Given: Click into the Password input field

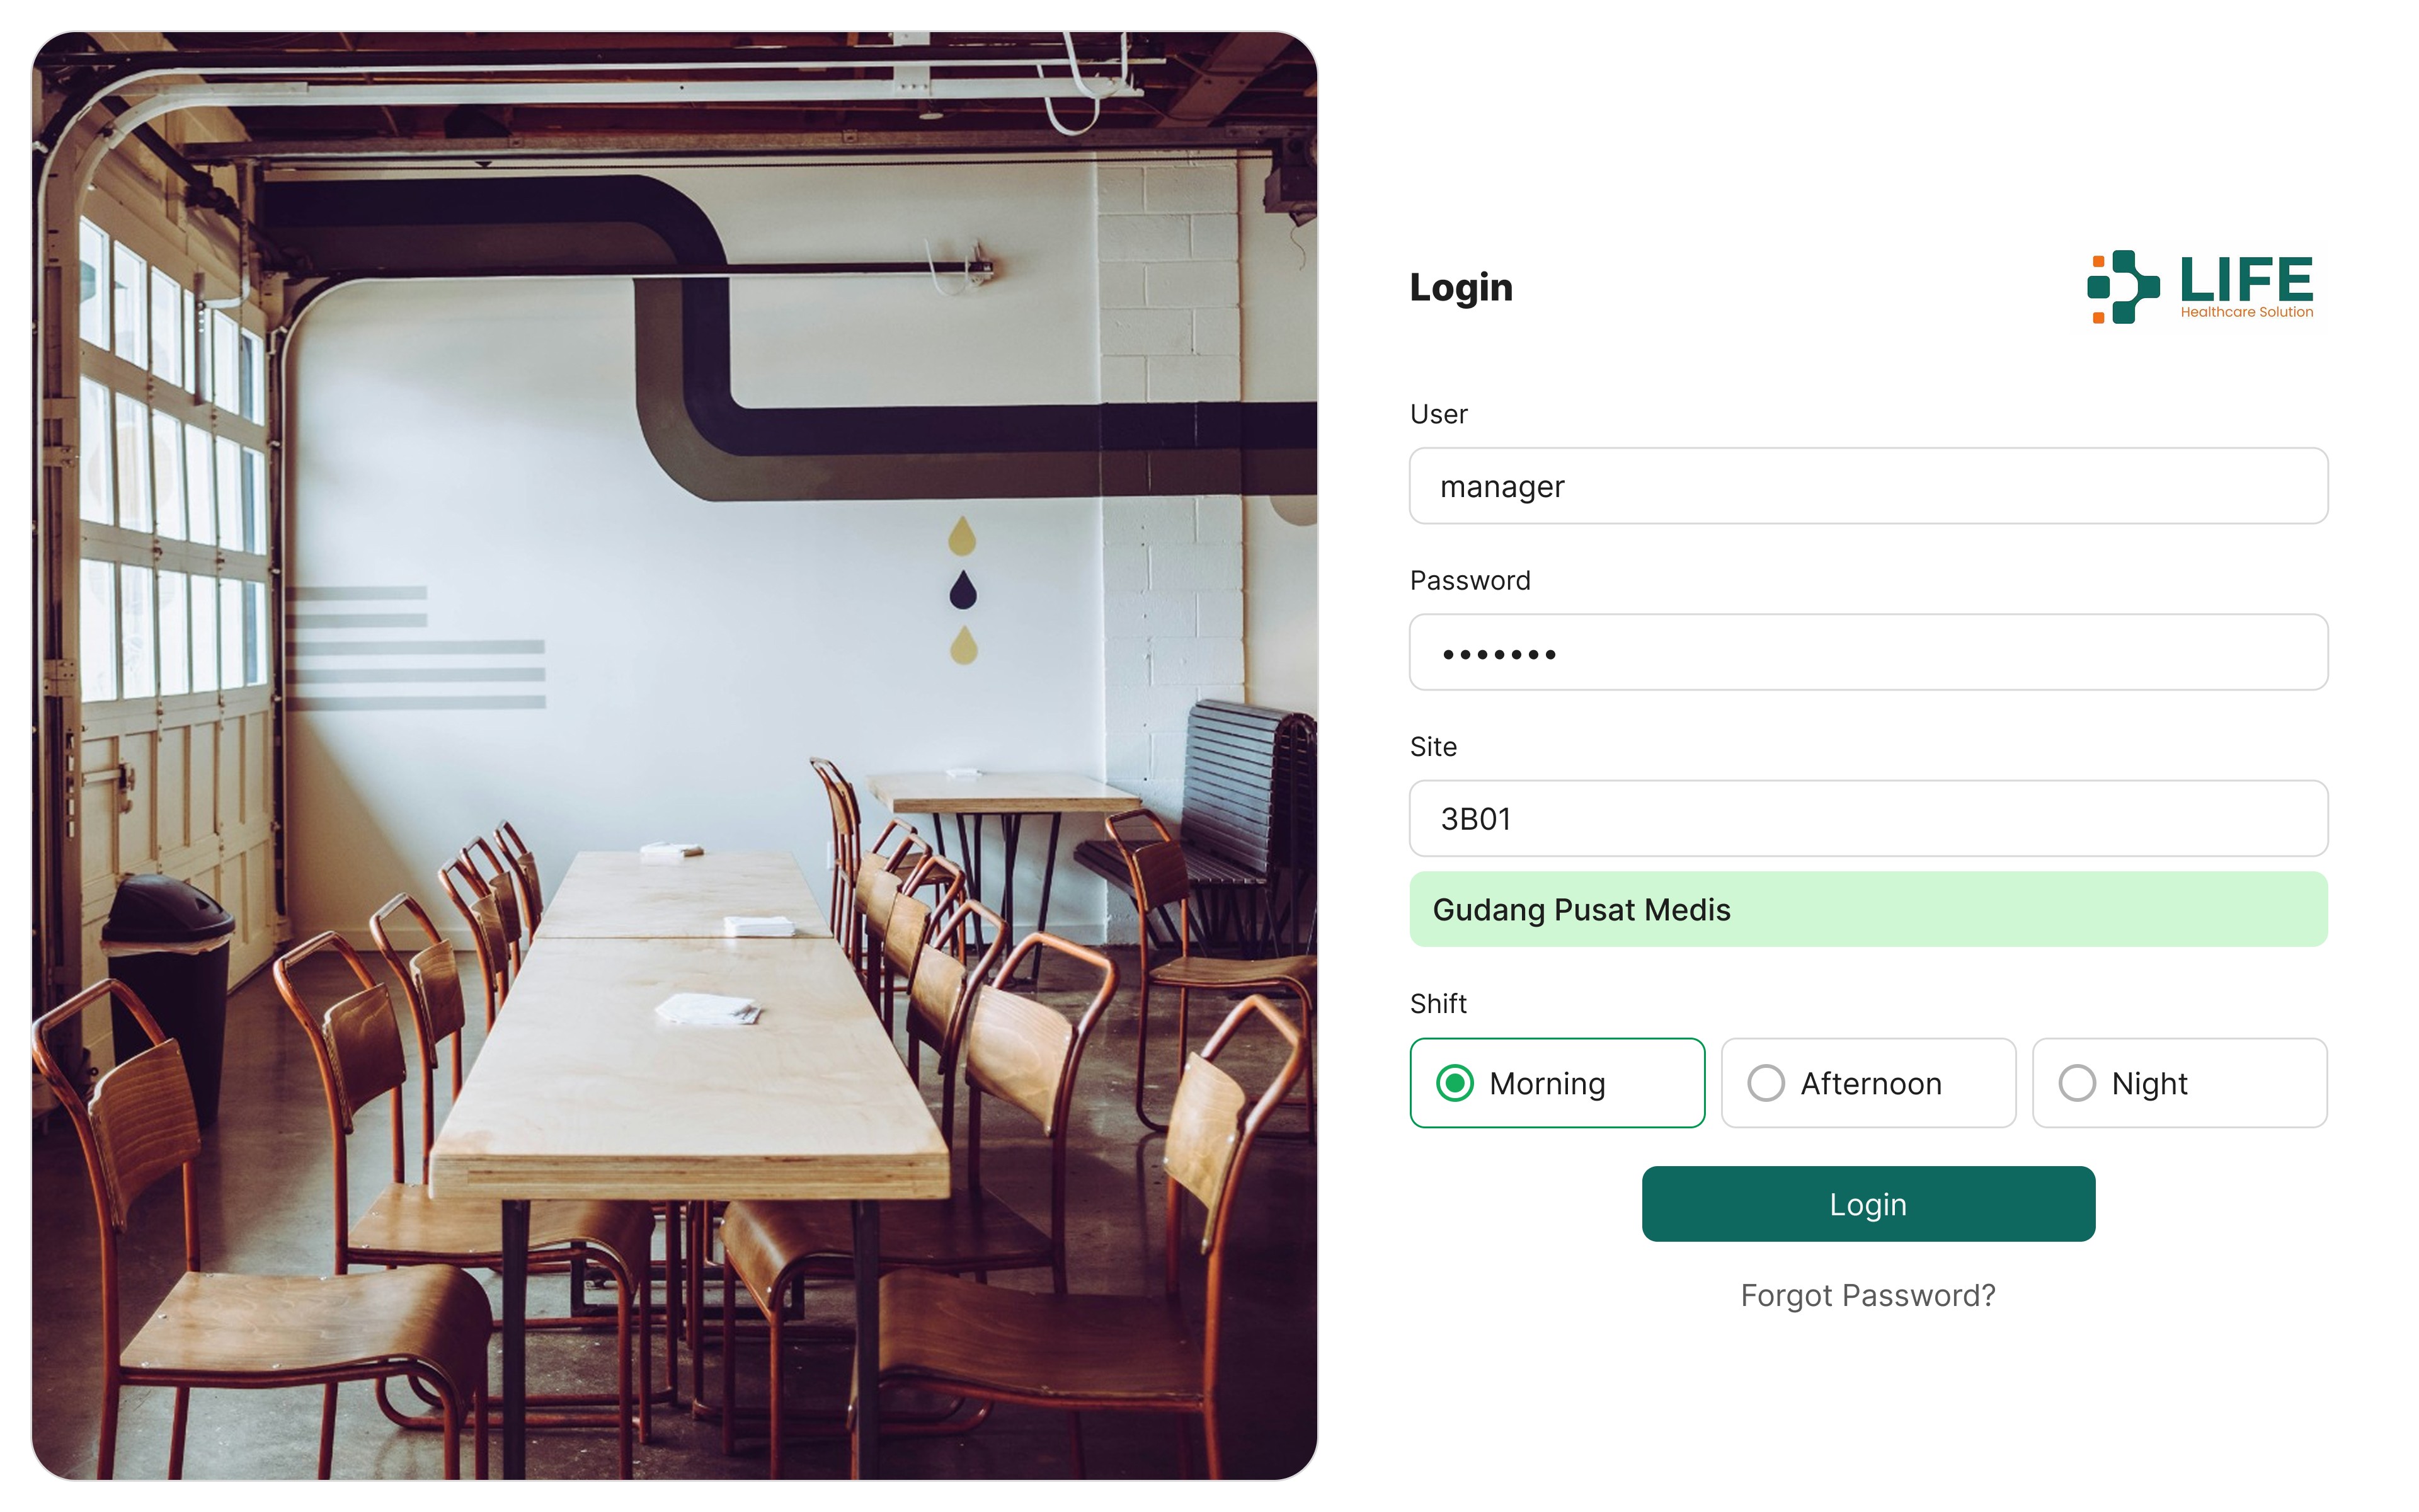Looking at the screenshot, I should (x=1868, y=652).
